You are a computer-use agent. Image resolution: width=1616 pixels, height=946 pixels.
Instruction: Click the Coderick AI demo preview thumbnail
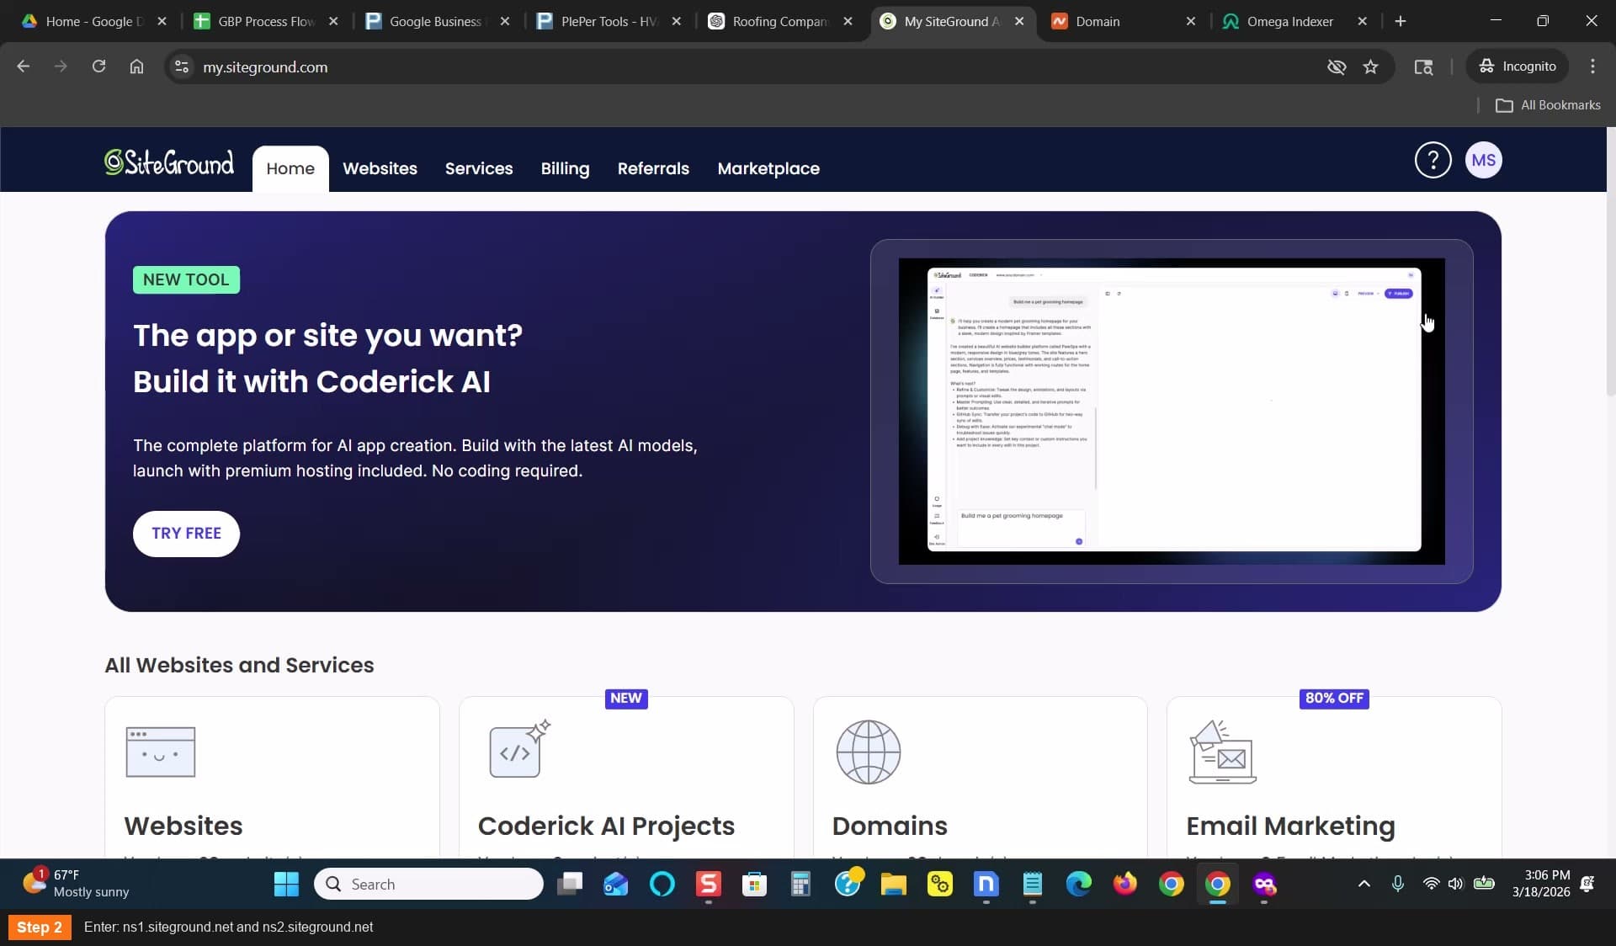coord(1172,412)
